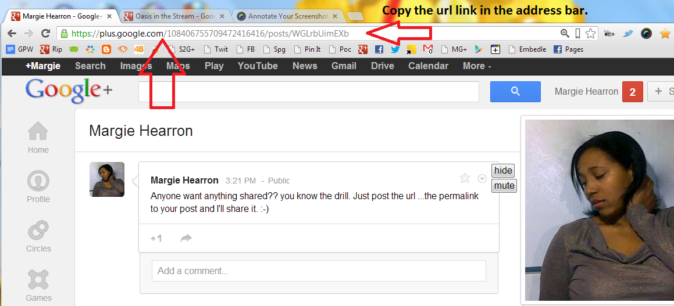Open the camera lens screenshot extension
The height and width of the screenshot is (306, 674).
click(x=646, y=34)
